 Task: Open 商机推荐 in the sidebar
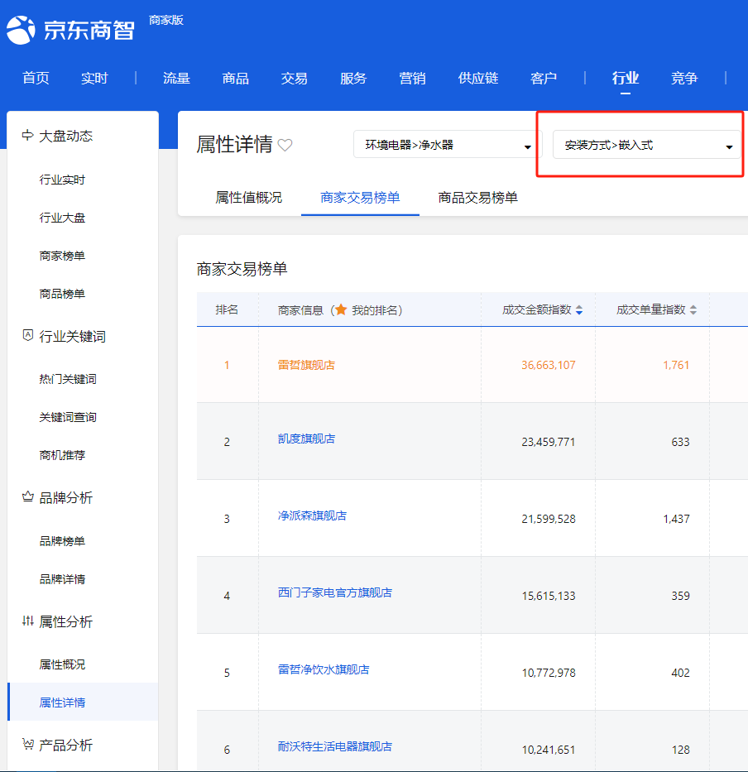(62, 455)
